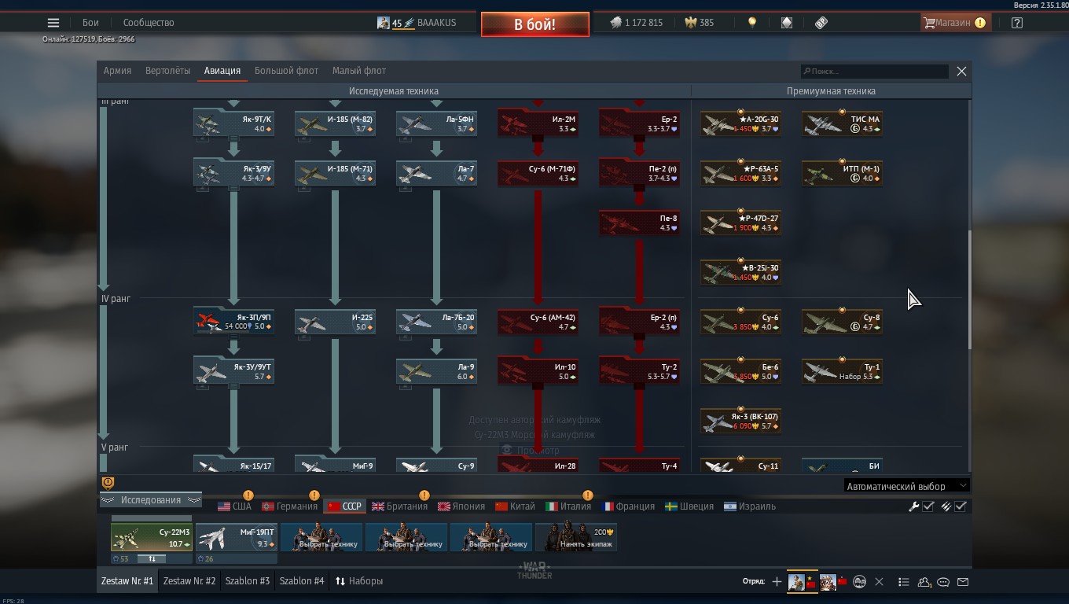Select premium P-63A-5 card
Screen dimensions: 1069x604
click(x=740, y=173)
